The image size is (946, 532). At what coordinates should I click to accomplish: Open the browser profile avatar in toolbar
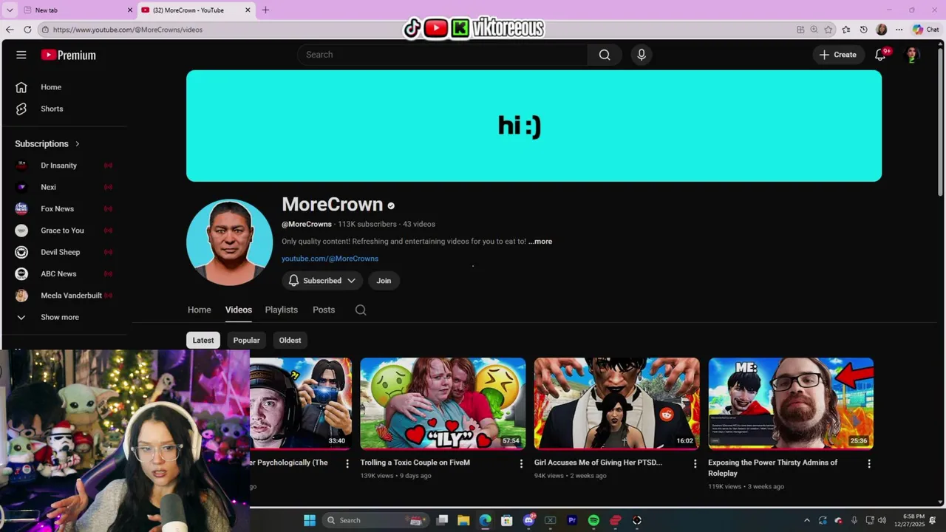tap(881, 30)
